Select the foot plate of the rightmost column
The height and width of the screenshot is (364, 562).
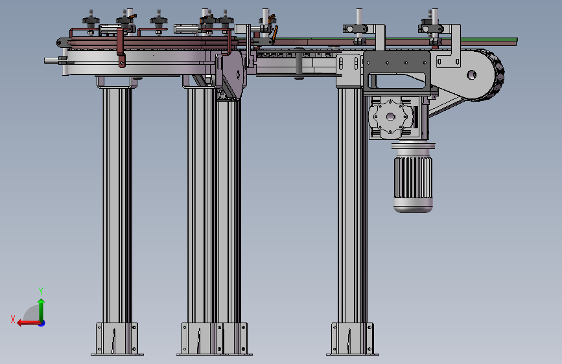point(353,339)
